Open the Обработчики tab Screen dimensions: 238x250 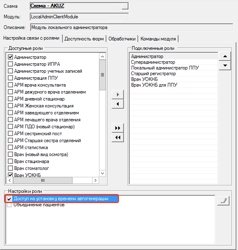[122, 39]
